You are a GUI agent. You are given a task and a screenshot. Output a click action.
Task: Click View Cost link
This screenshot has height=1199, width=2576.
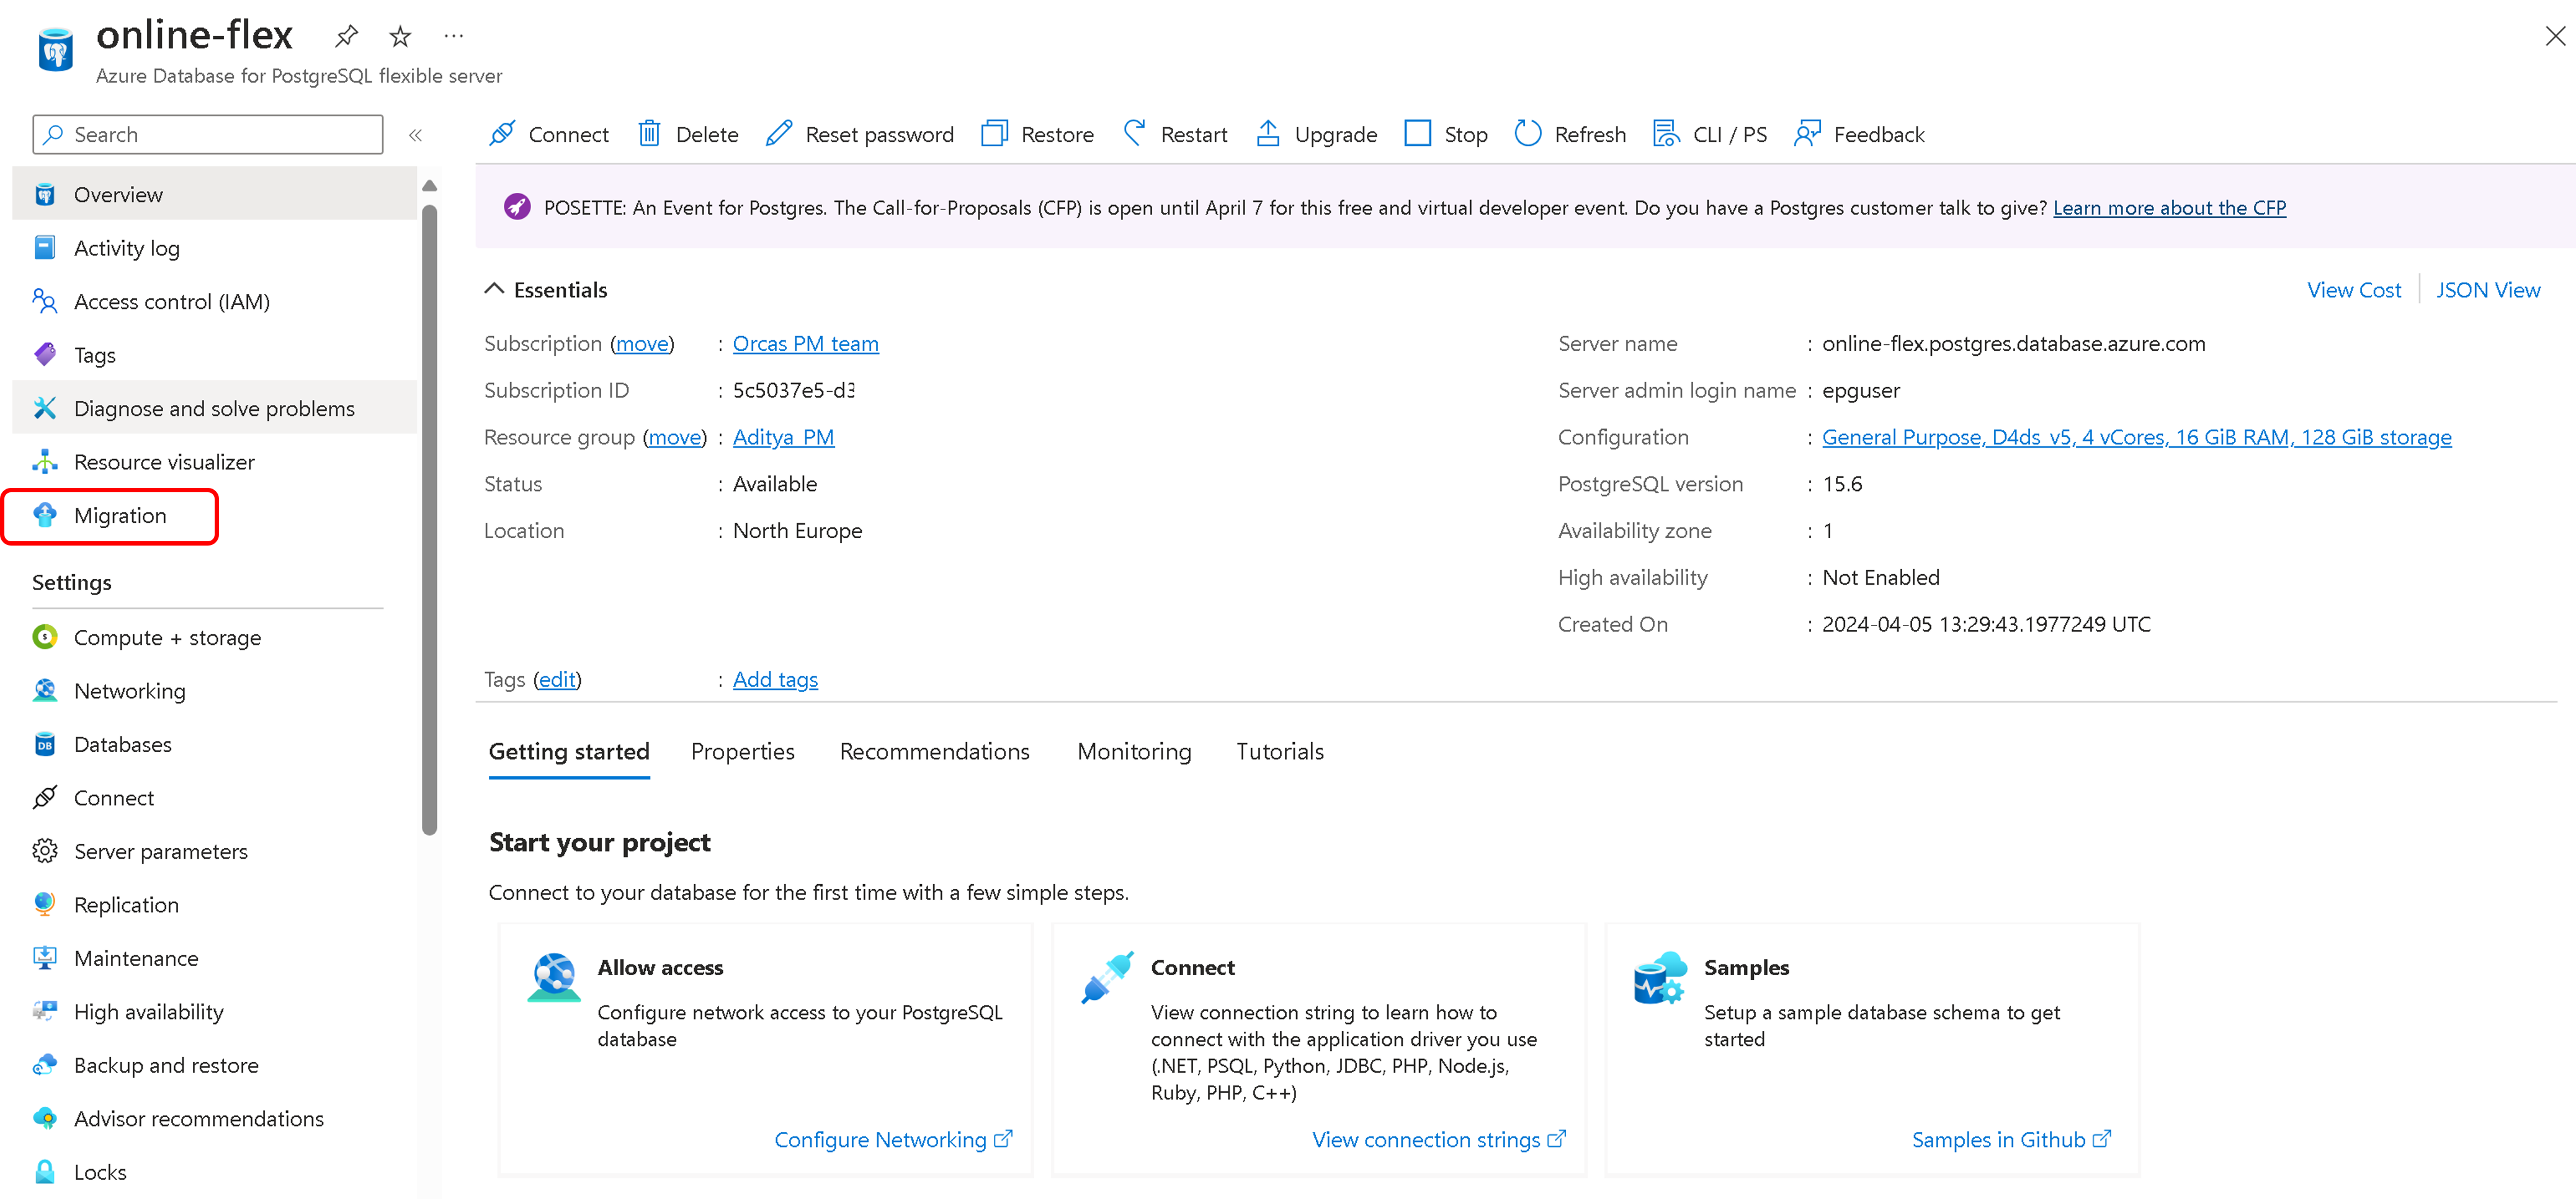[x=2353, y=290]
